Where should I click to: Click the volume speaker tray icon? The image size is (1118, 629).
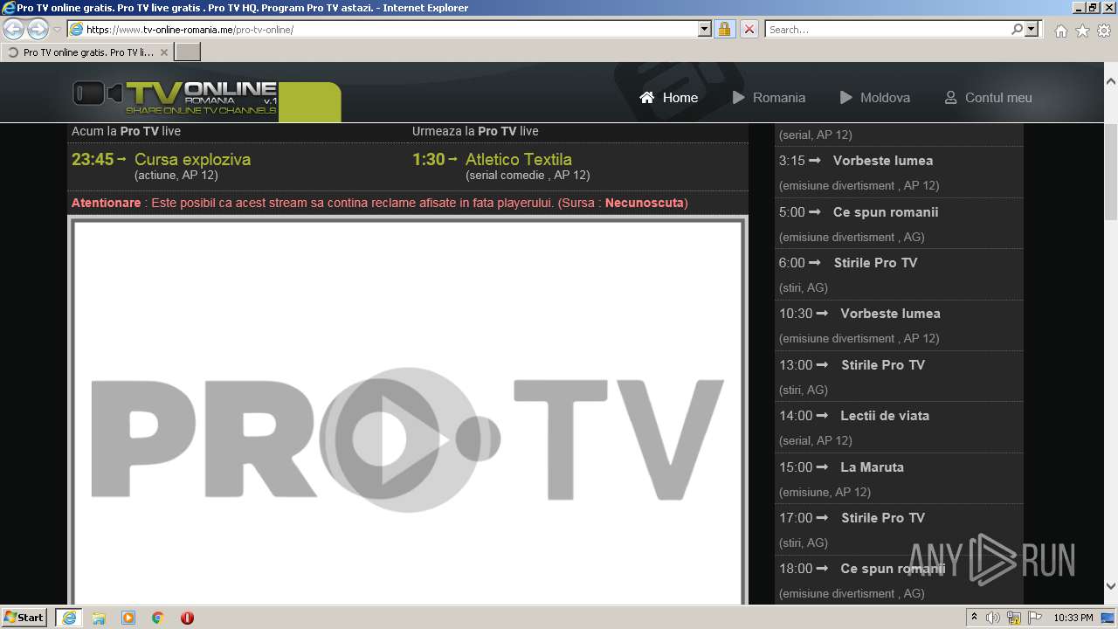993,618
